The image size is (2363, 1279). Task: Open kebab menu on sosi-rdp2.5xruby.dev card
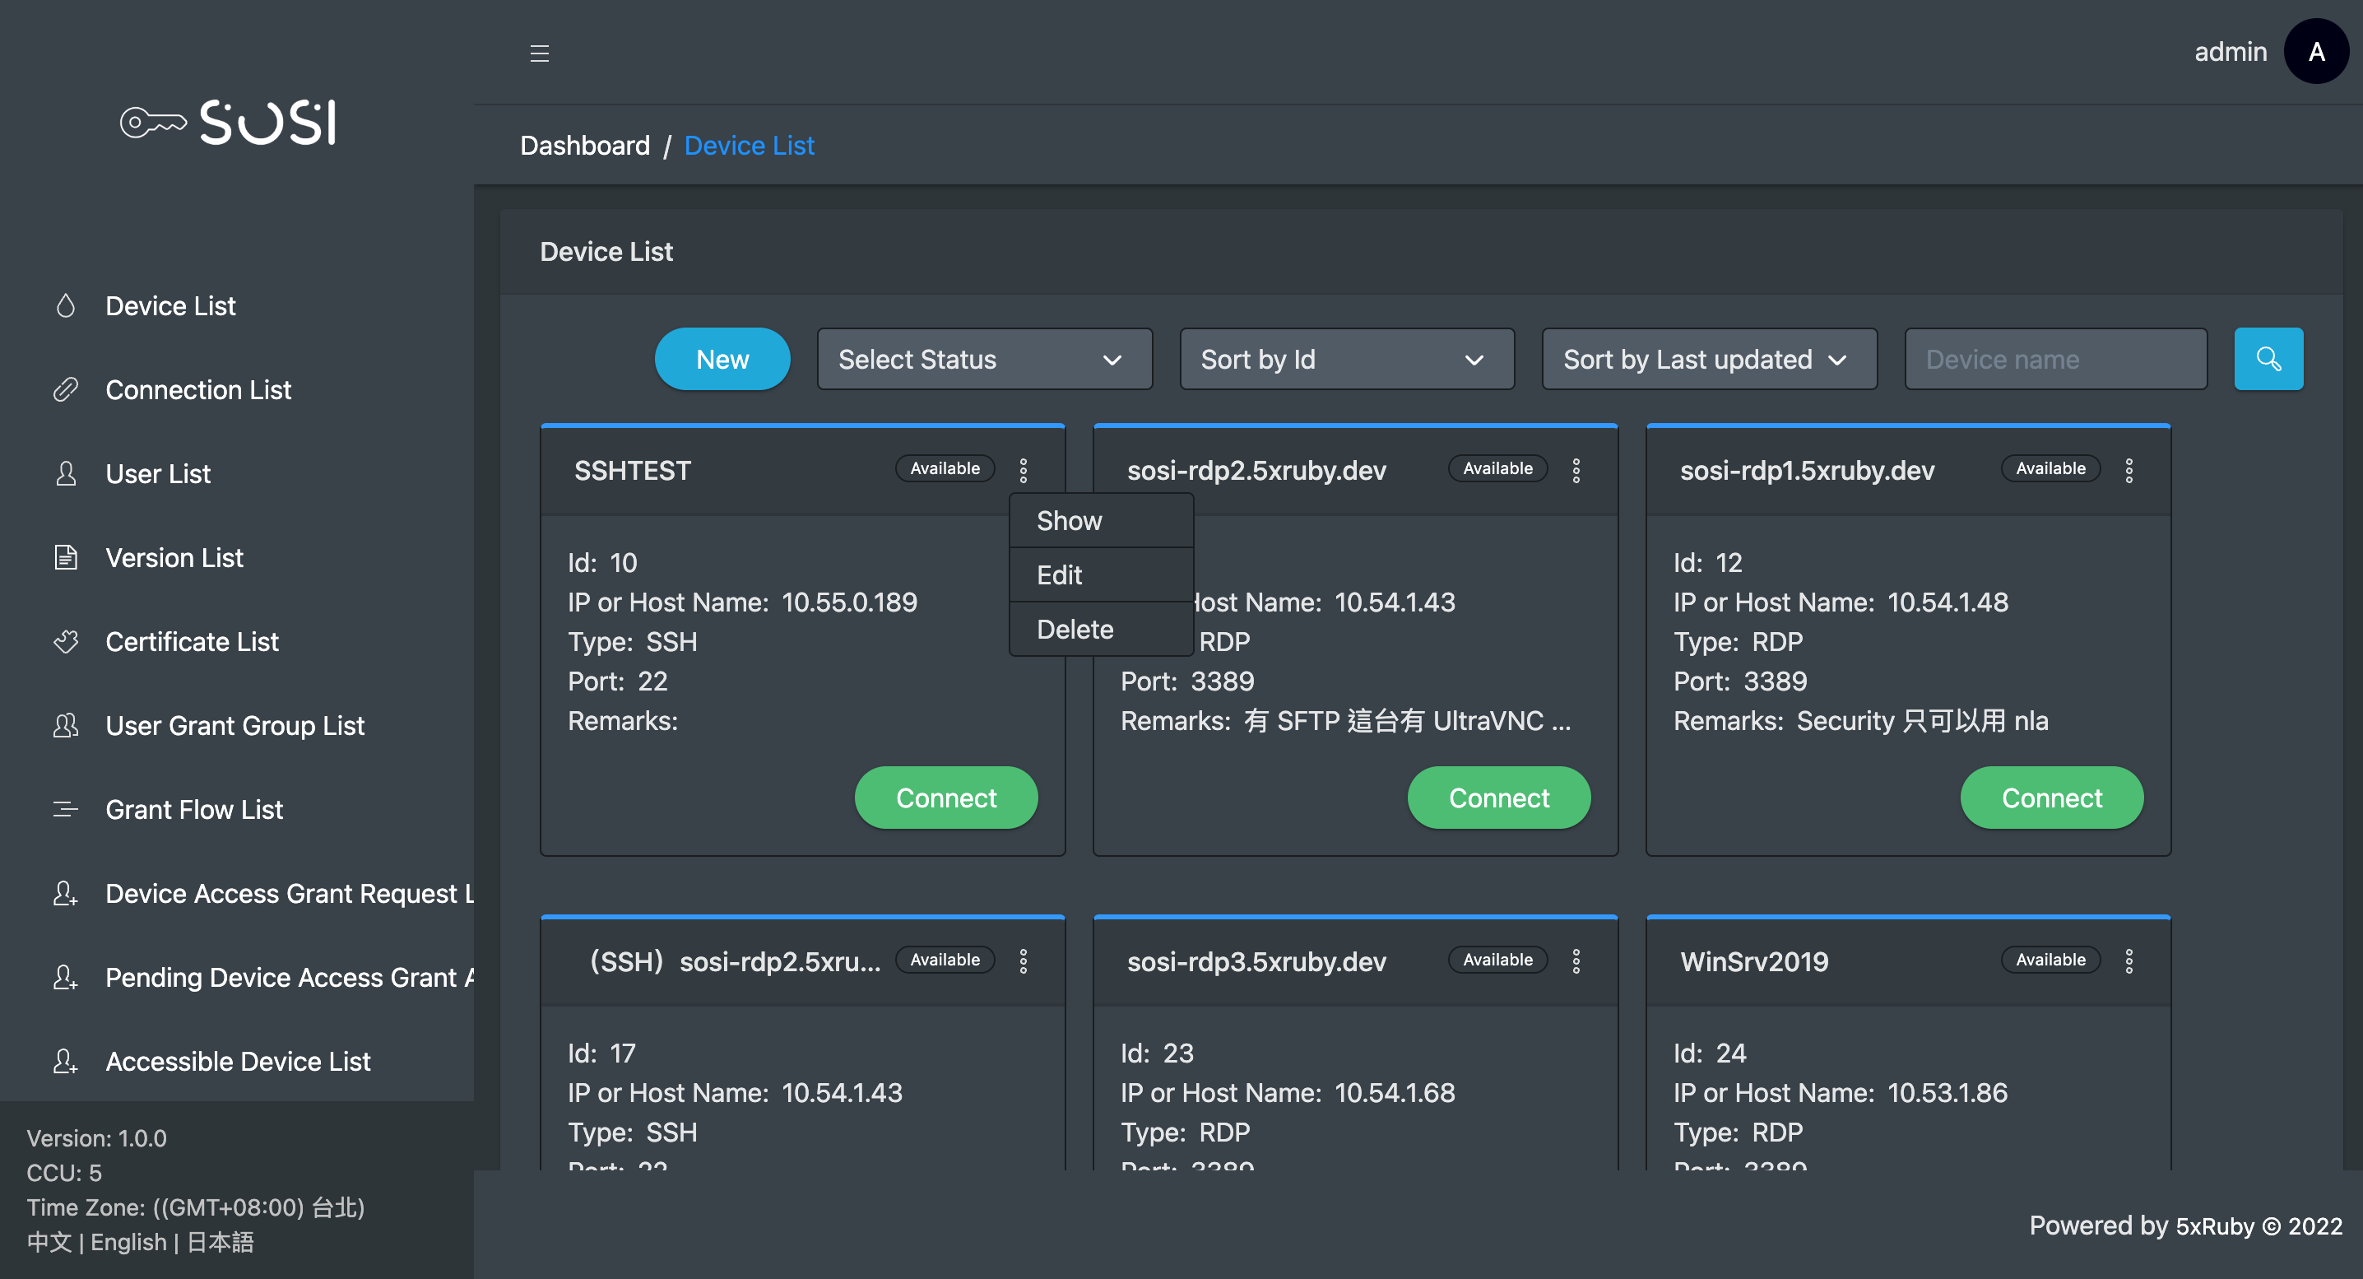tap(1576, 470)
